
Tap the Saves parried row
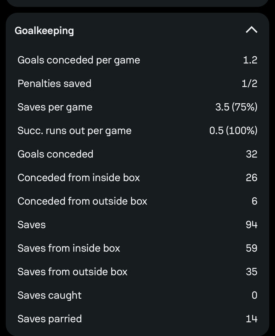click(x=137, y=319)
